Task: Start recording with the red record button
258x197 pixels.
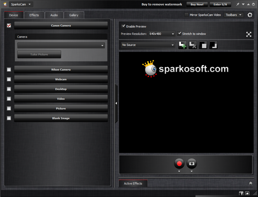Action: (179, 163)
